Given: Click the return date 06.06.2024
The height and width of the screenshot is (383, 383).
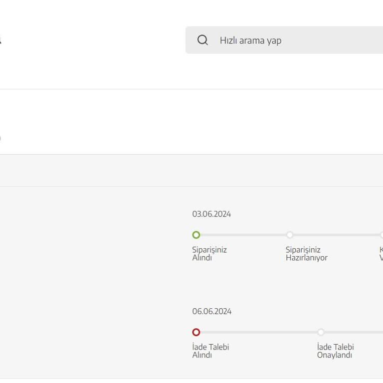Looking at the screenshot, I should coord(212,311).
